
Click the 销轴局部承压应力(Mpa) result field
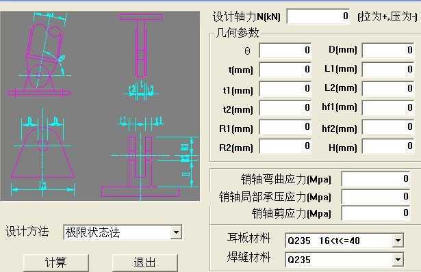point(376,197)
